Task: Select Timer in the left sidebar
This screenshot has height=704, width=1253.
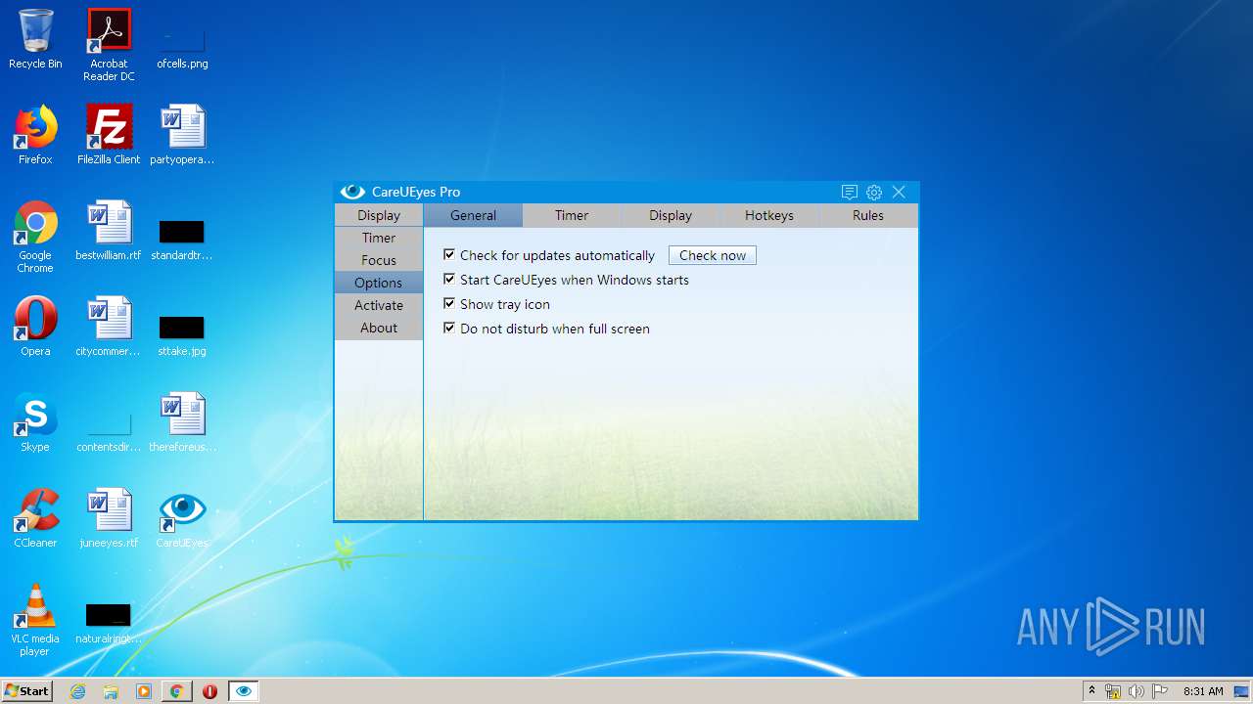Action: click(x=379, y=238)
